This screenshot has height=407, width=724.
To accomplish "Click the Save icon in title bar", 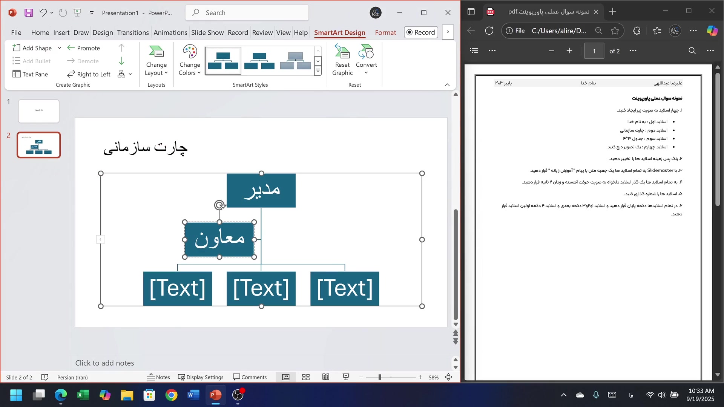I will coord(29,12).
